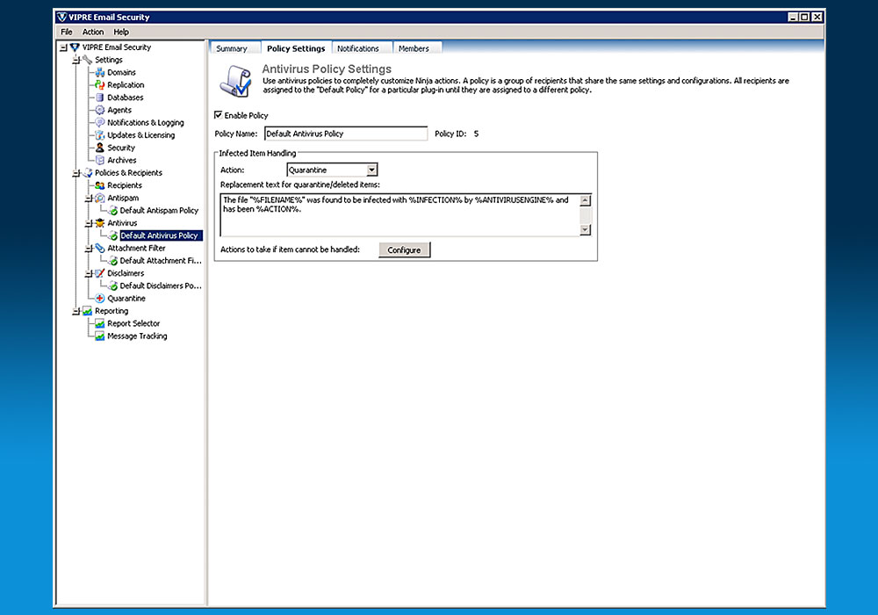The height and width of the screenshot is (615, 878).
Task: Click the Default Disclaimers Policy icon
Action: point(112,286)
